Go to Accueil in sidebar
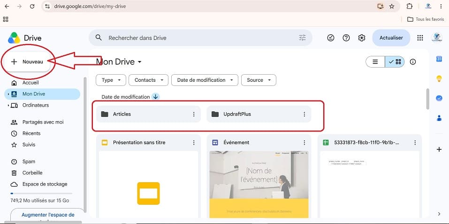This screenshot has height=224, width=449. (x=30, y=83)
